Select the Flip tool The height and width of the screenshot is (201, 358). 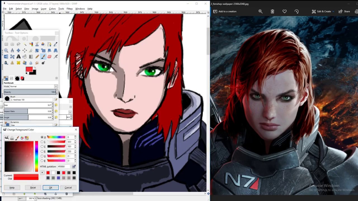tap(6, 57)
